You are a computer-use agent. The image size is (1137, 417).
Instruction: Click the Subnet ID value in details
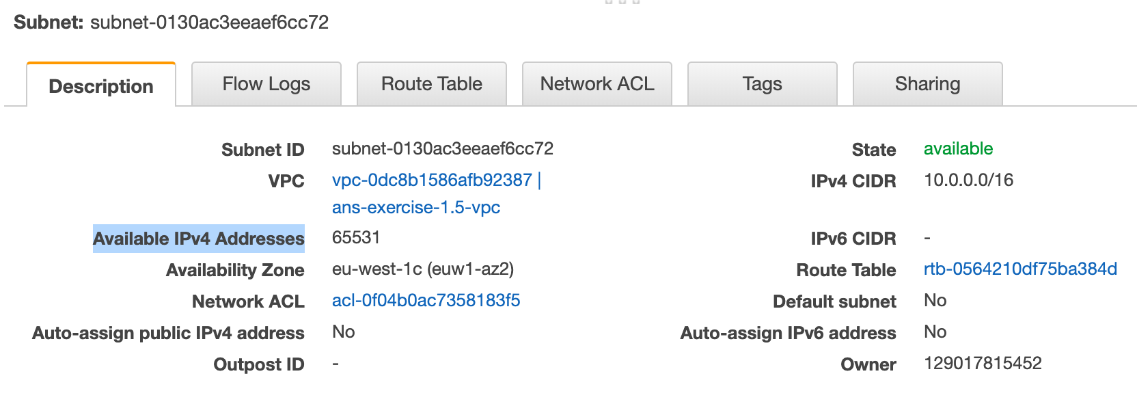tap(443, 149)
